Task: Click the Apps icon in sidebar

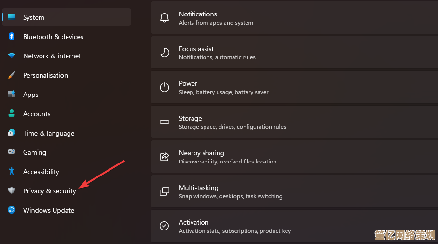Action: point(12,94)
